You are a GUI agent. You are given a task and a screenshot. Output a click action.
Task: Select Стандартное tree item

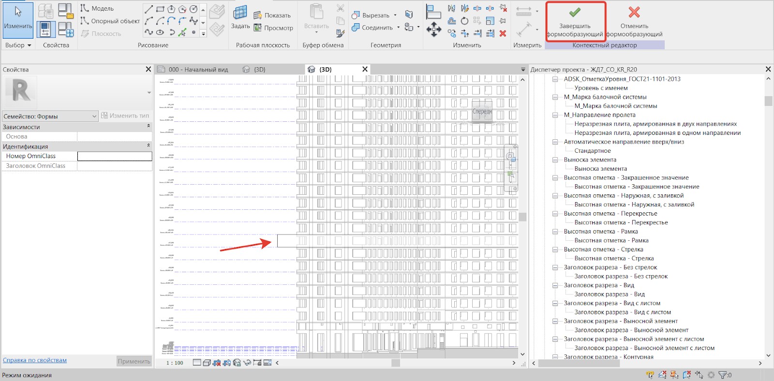pos(593,151)
